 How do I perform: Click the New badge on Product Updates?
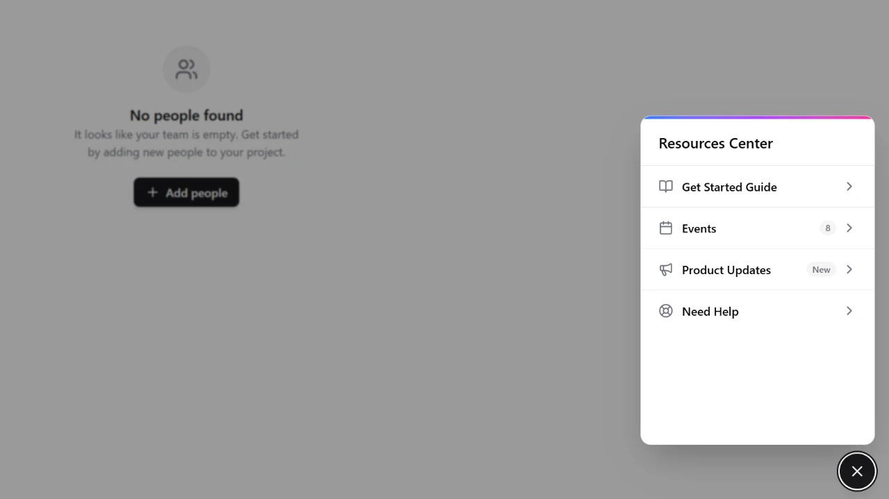coord(821,270)
